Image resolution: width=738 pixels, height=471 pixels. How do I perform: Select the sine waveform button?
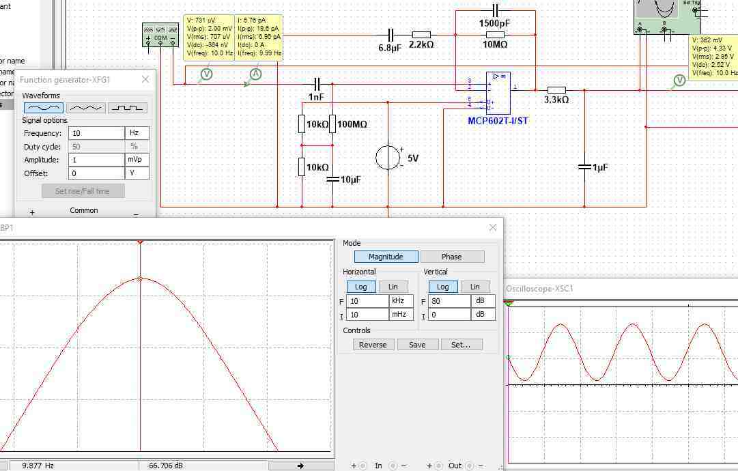click(x=43, y=108)
